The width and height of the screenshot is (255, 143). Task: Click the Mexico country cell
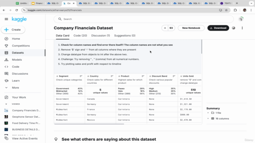point(91,120)
